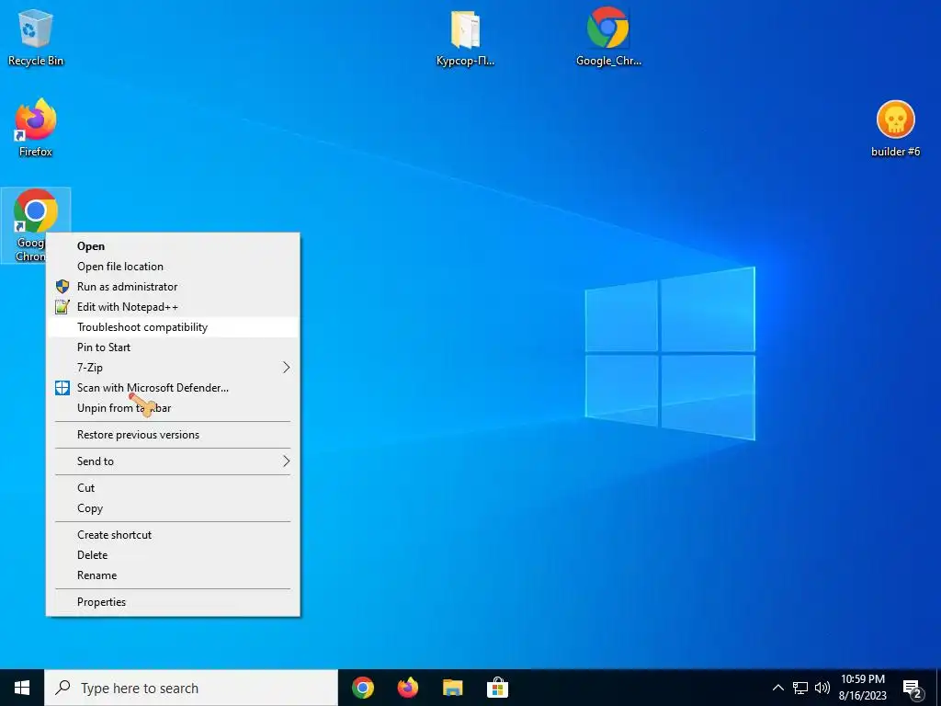Screen dimensions: 941x706
Task: Open Microsoft Store from the taskbar
Action: tap(497, 688)
